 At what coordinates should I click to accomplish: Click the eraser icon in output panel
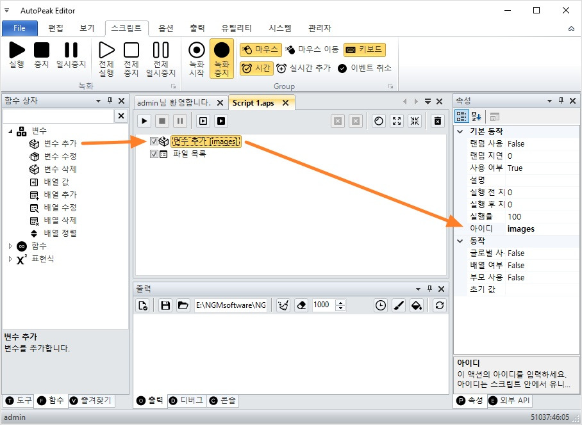[x=301, y=305]
